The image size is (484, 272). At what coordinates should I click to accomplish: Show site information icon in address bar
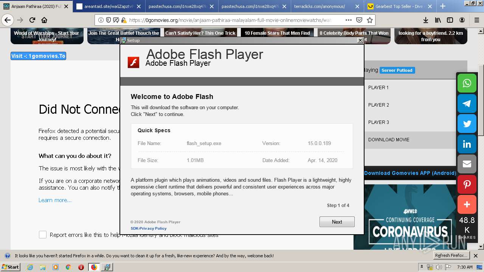[101, 20]
